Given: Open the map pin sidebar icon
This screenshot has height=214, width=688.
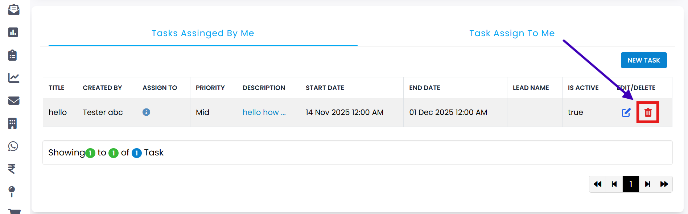Looking at the screenshot, I should (x=12, y=191).
